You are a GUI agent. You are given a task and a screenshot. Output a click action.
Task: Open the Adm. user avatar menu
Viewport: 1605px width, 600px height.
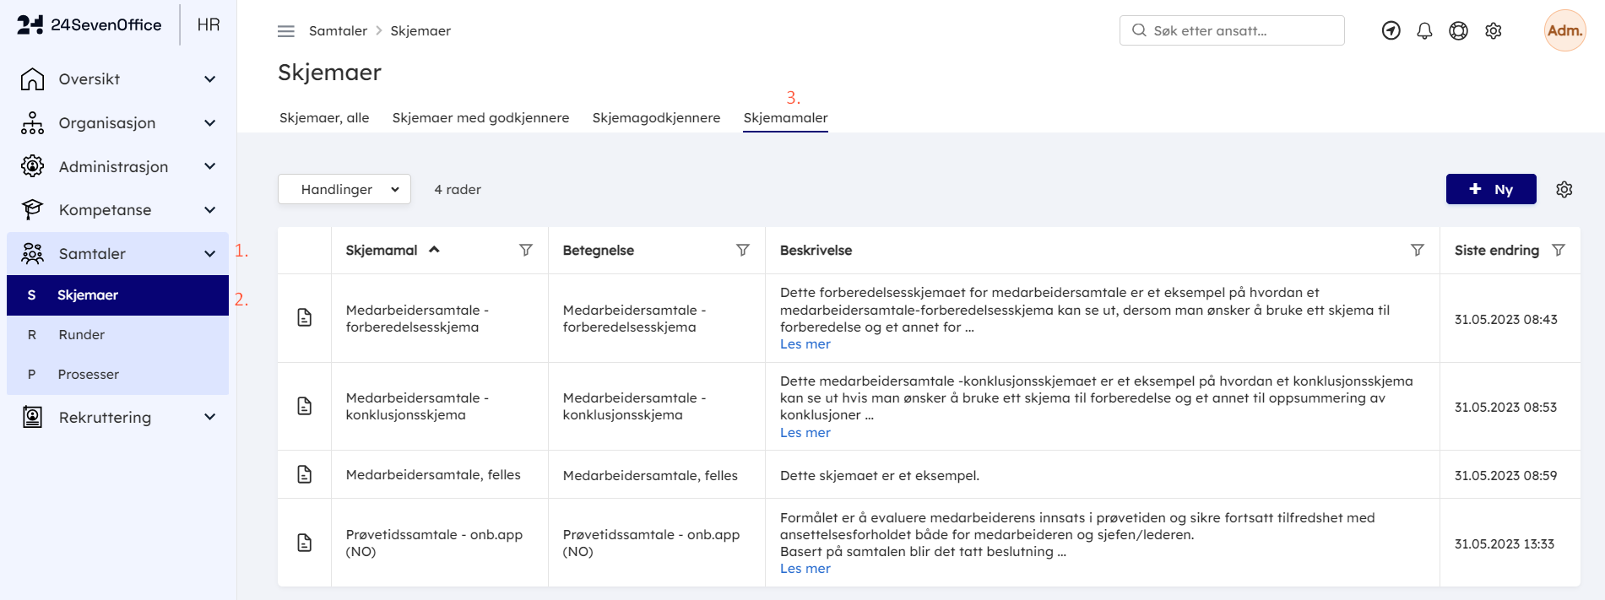[1564, 30]
